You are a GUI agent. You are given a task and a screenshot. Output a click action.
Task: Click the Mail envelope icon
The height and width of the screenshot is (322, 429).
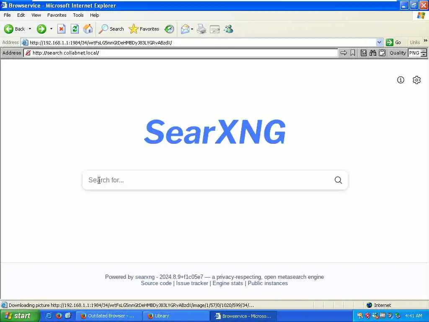tap(185, 29)
